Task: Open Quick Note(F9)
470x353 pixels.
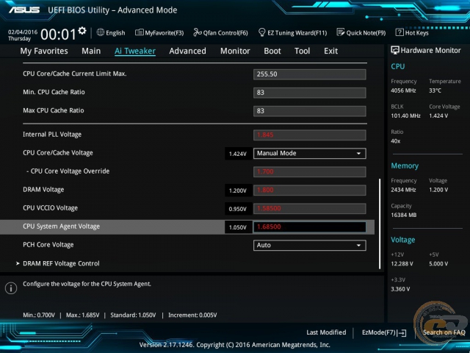Action: [361, 32]
